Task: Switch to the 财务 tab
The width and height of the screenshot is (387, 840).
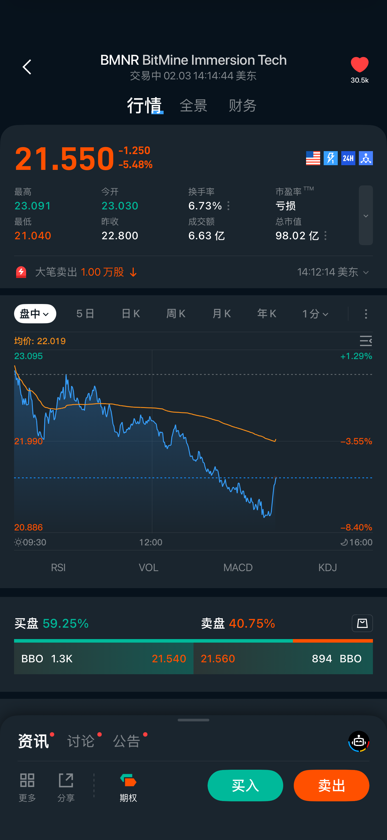Action: 242,106
